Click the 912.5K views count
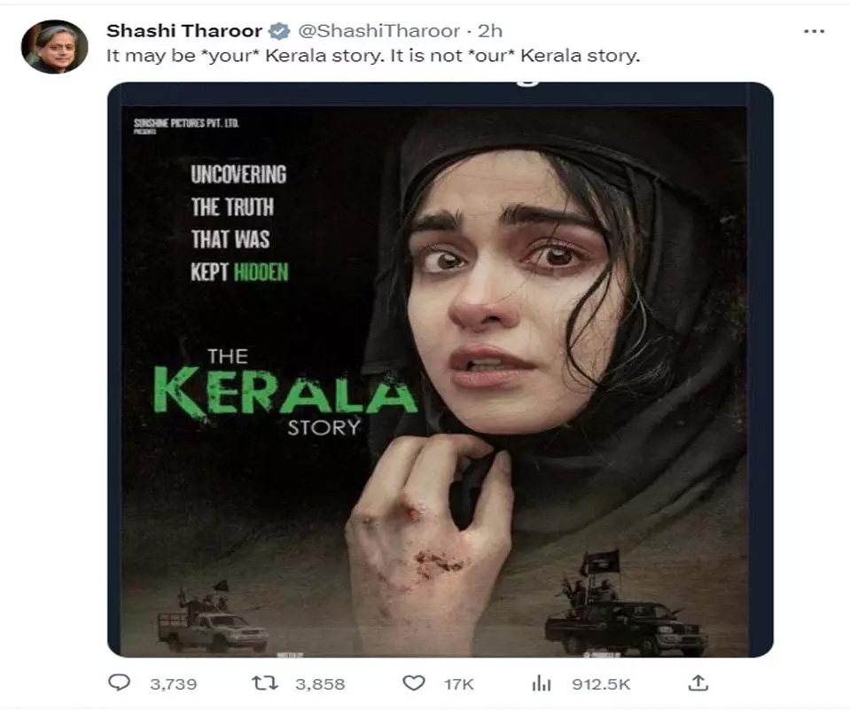The height and width of the screenshot is (710, 850). tap(601, 684)
